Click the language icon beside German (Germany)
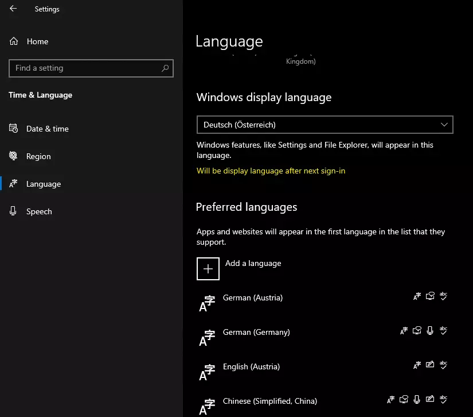The image size is (473, 417). click(x=207, y=338)
